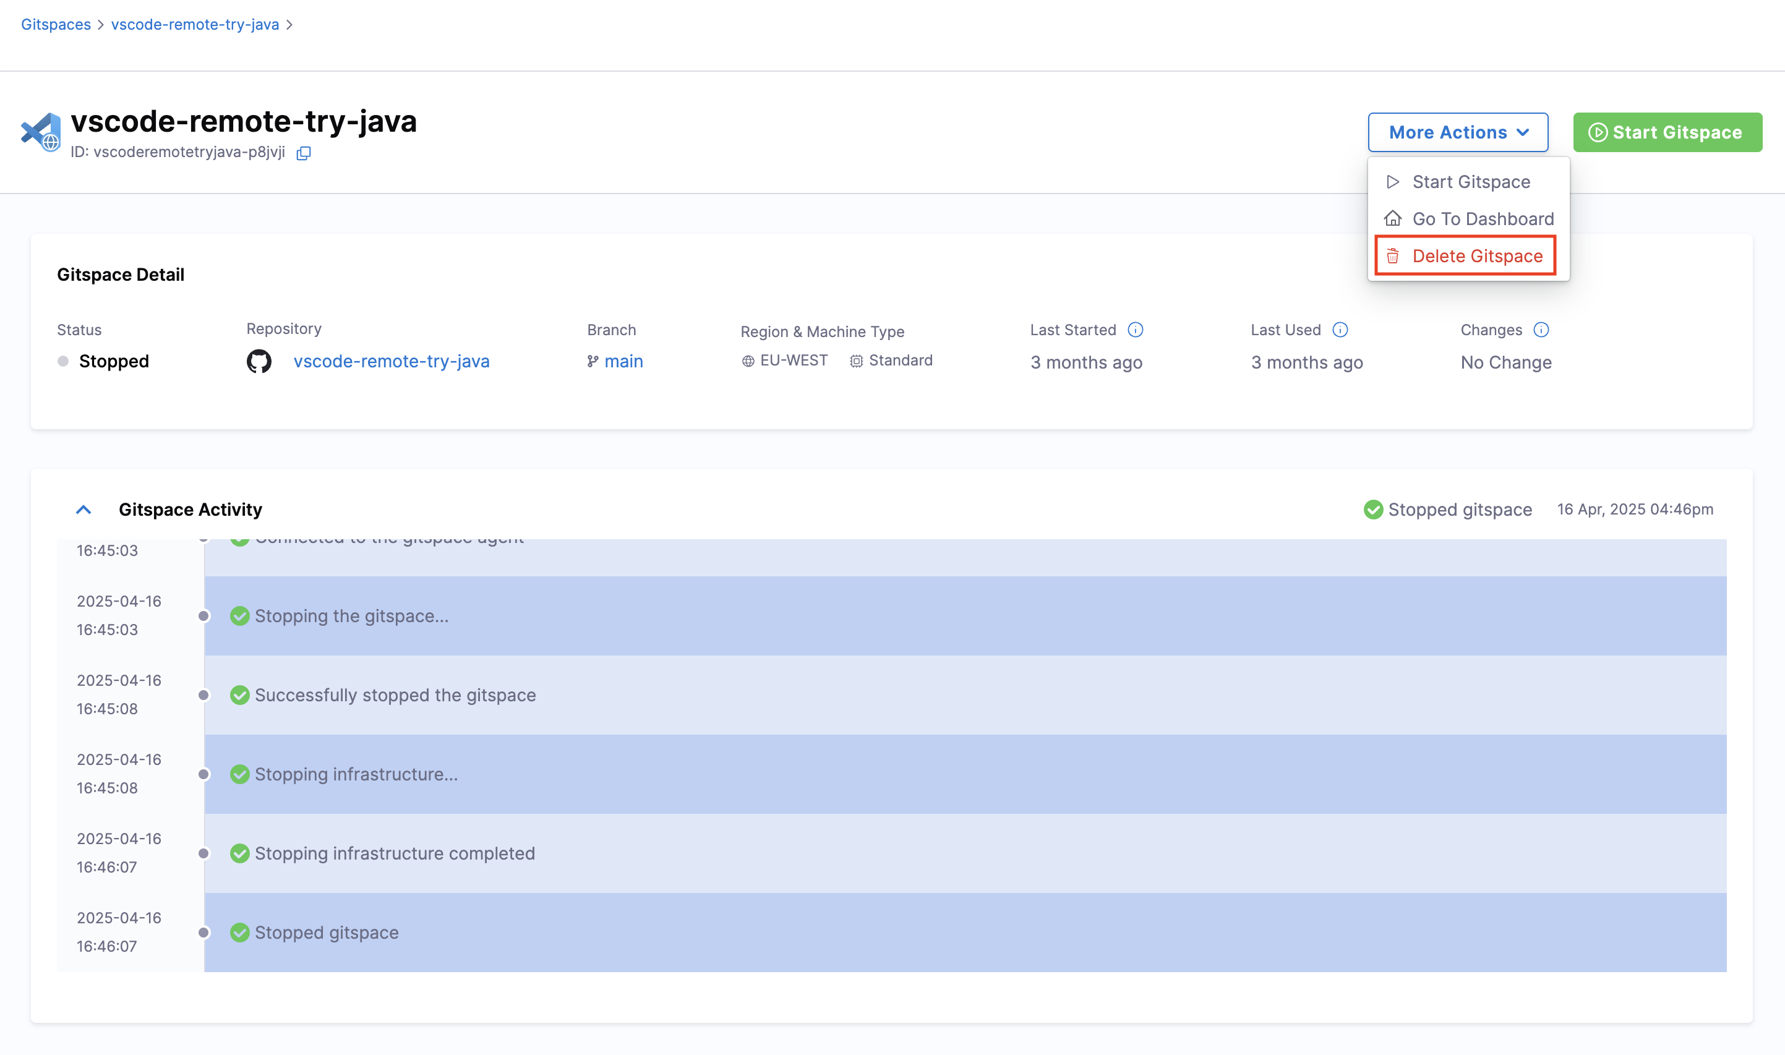
Task: Click the Last Used info icon
Action: coord(1340,330)
